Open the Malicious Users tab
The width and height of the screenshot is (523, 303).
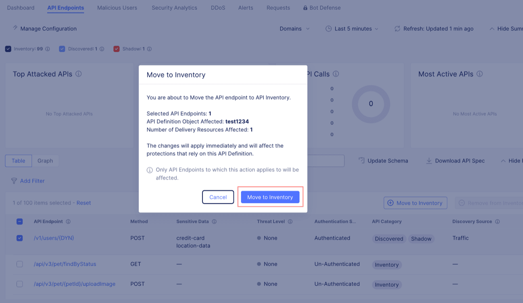pyautogui.click(x=117, y=8)
